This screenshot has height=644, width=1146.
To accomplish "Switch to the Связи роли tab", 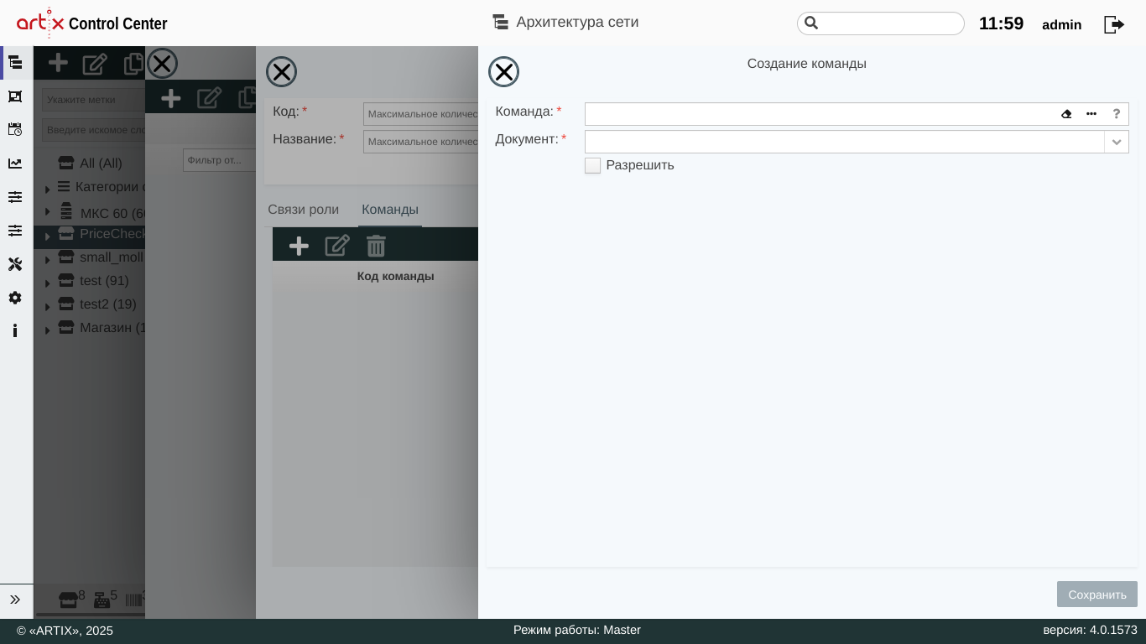I will (x=303, y=210).
